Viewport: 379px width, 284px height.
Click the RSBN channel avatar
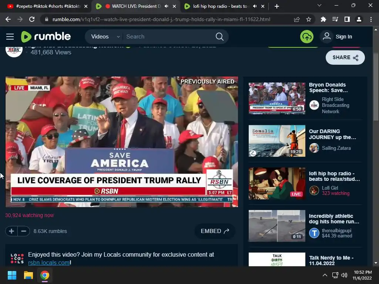(x=14, y=51)
